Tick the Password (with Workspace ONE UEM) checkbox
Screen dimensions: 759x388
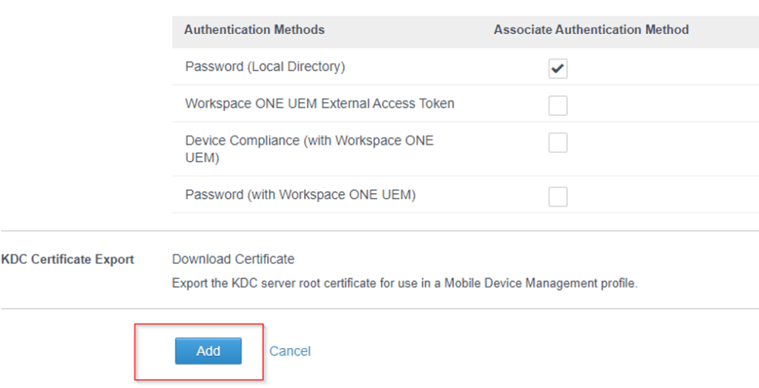[x=558, y=196]
